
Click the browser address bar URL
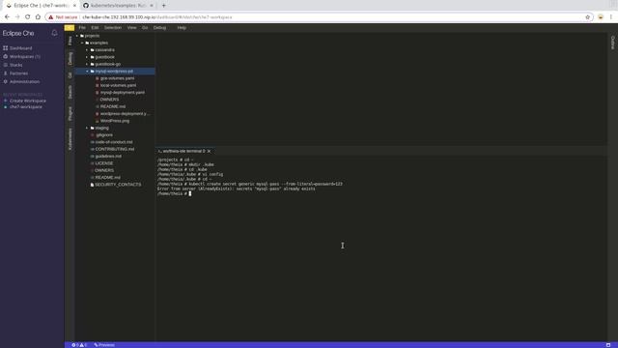[157, 17]
